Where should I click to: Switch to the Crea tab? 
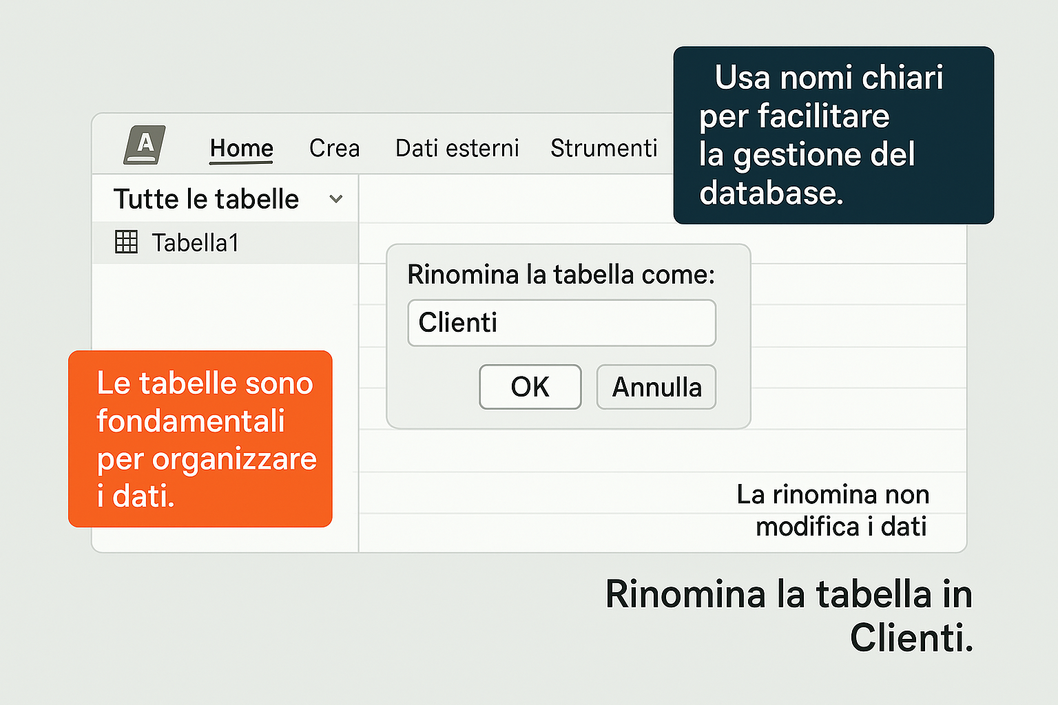[x=334, y=148]
